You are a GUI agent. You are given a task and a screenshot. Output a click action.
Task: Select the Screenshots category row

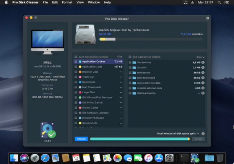(99, 123)
